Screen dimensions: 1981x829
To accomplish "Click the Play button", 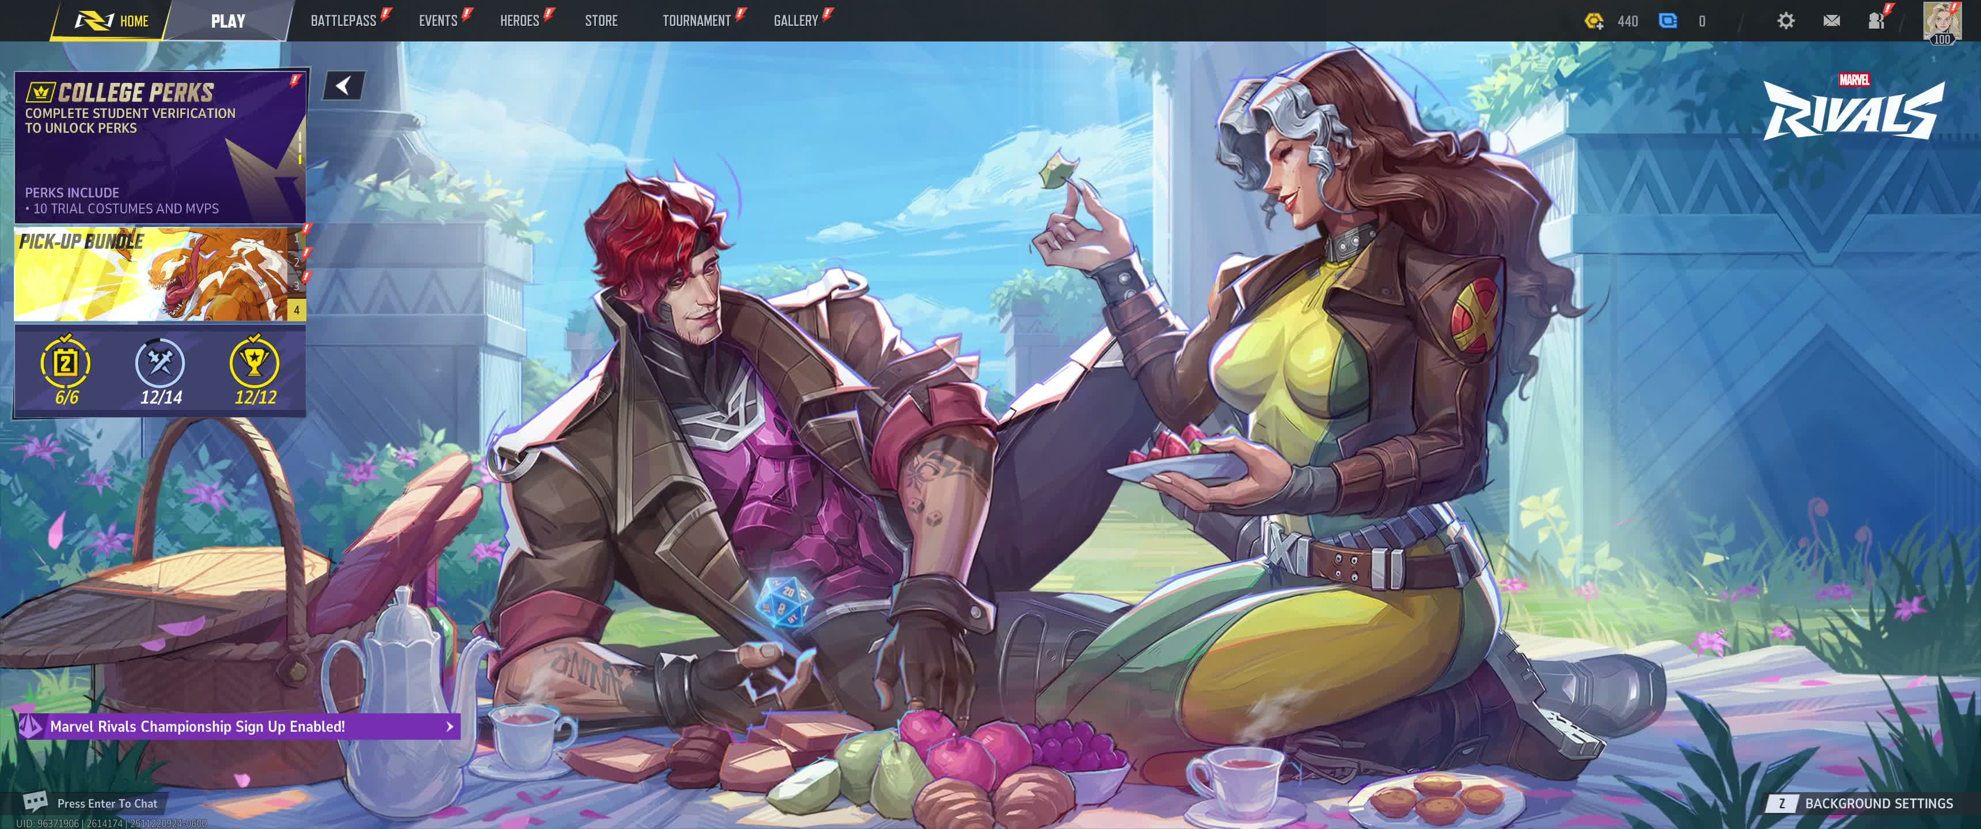I will (227, 21).
